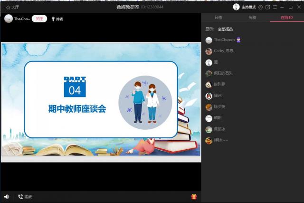The image size is (304, 203).
Task: Click member 黄丽冰 in the list
Action: tap(219, 129)
